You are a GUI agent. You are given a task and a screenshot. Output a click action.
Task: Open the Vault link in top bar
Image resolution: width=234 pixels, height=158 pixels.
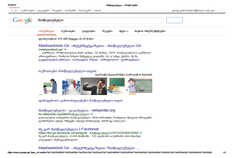pyautogui.click(x=98, y=11)
